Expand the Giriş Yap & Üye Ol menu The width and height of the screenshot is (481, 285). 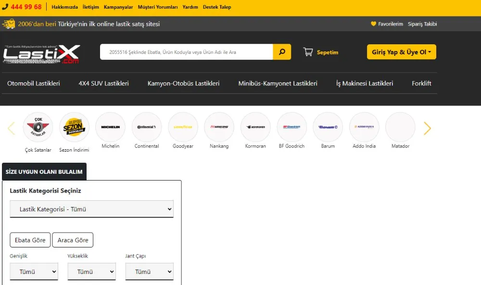click(402, 52)
